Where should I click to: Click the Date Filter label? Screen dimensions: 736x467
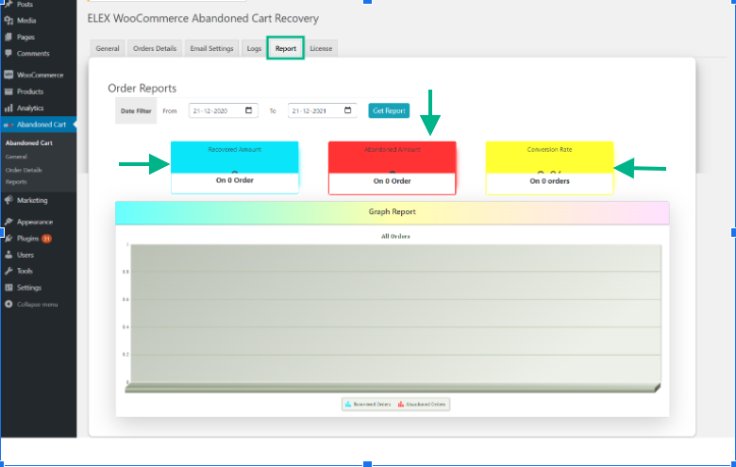pos(136,111)
